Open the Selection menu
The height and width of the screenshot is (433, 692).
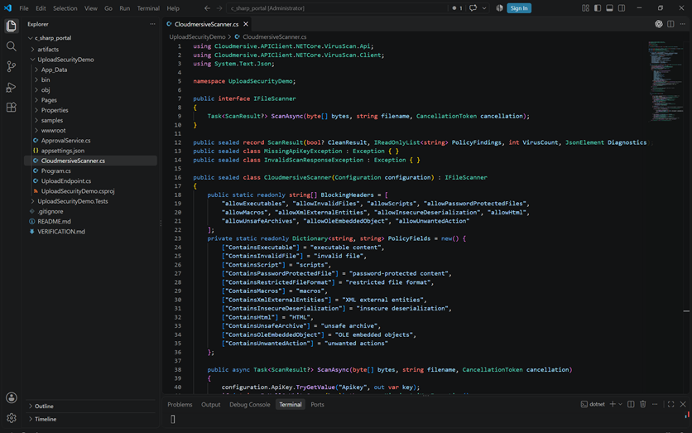coord(65,8)
